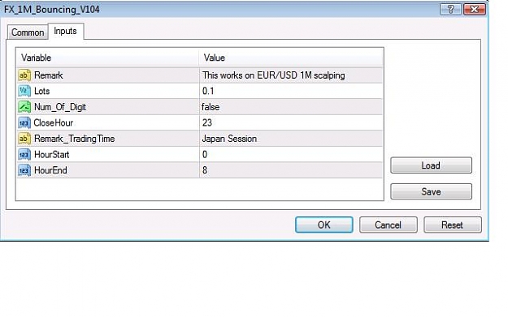This screenshot has height=317, width=508.
Task: Click the boolean icon beside Num_Of_Digit
Action: tap(24, 107)
